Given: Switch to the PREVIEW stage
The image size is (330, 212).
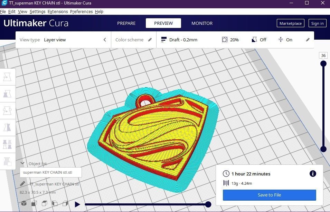Looking at the screenshot, I should (x=163, y=23).
